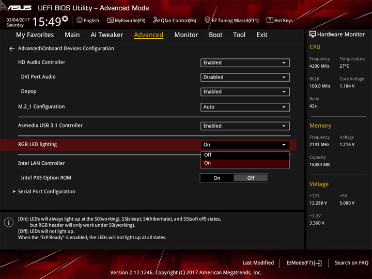Switch to Main tab
The image size is (372, 279).
[x=72, y=35]
